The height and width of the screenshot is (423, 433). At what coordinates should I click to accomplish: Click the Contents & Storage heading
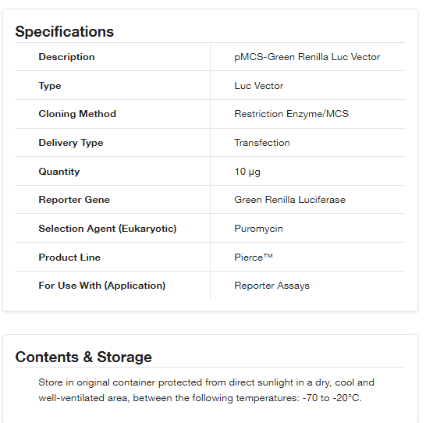[83, 357]
